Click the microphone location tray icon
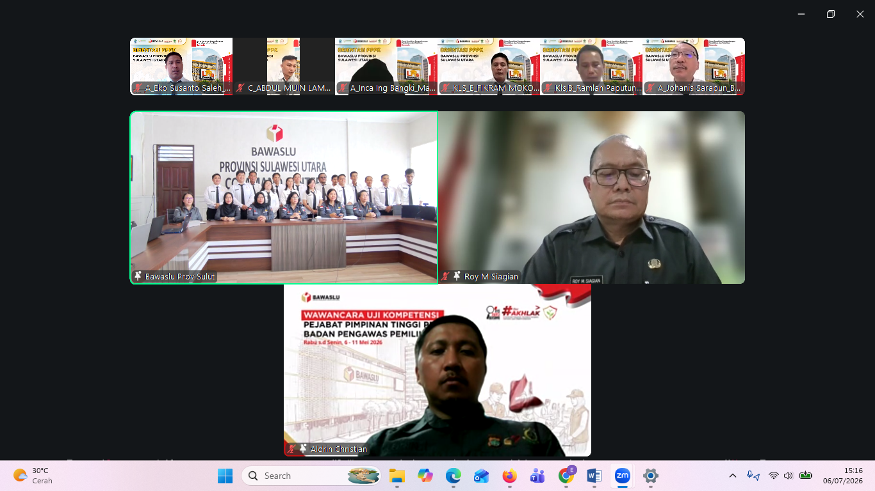875x491 pixels. pos(753,476)
